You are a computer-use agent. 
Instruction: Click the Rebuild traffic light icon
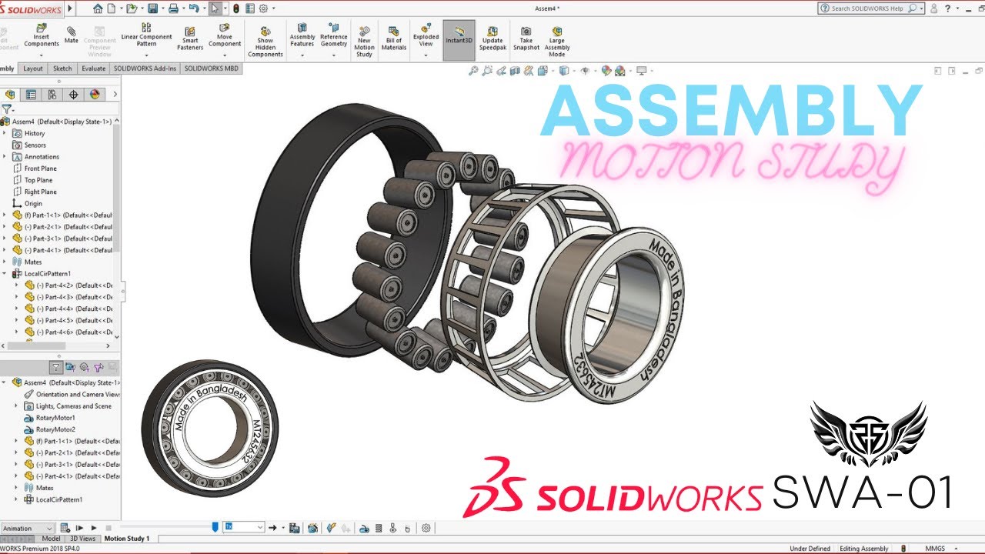point(235,8)
